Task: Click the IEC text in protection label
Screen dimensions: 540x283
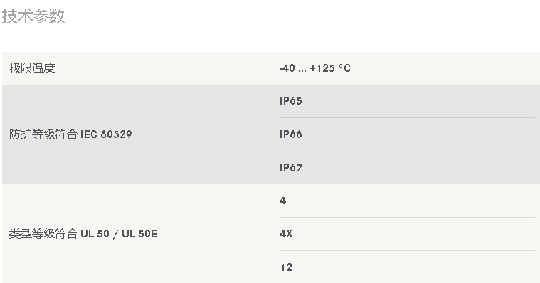Action: click(88, 134)
